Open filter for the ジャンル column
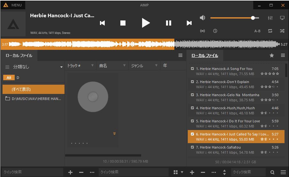289x177 pixels. click(156, 65)
